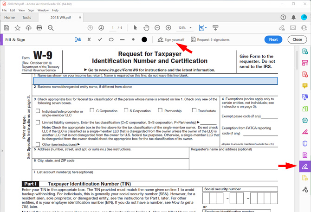Select the crossmark X tool
Viewport: 311px width, 212px height.
tap(89, 39)
